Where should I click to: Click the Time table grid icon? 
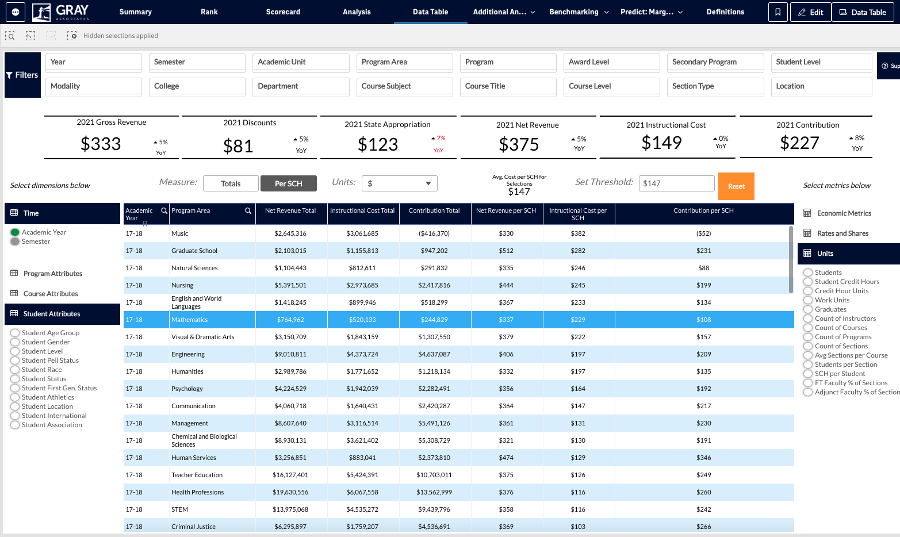click(14, 213)
